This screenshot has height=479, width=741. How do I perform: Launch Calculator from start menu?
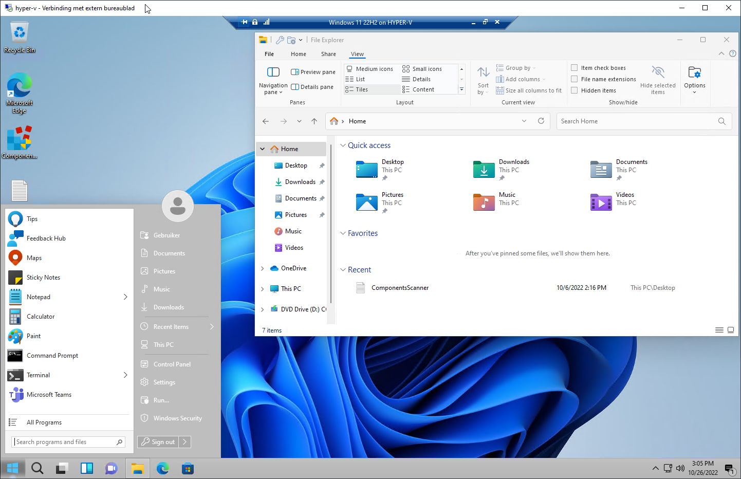(69, 317)
